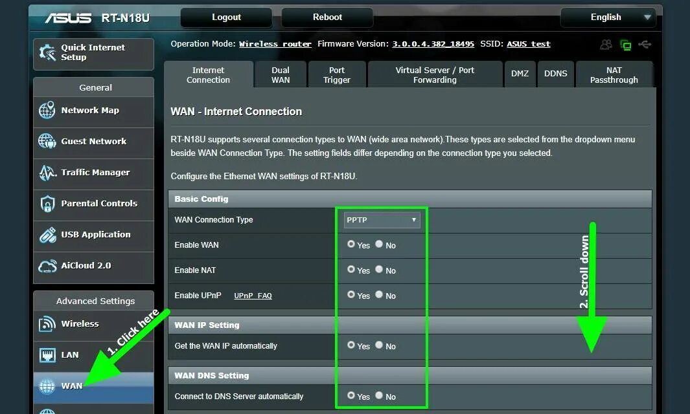
Task: Open the UPnP FAQ link
Action: pyautogui.click(x=253, y=296)
